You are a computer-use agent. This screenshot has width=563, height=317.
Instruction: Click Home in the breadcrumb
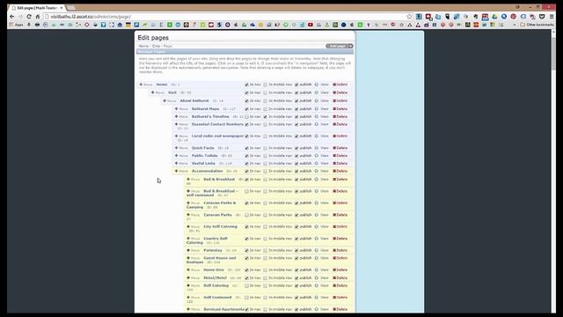(x=143, y=46)
